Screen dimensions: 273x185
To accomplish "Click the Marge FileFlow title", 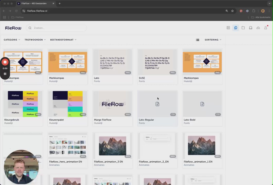I will click(x=103, y=120).
